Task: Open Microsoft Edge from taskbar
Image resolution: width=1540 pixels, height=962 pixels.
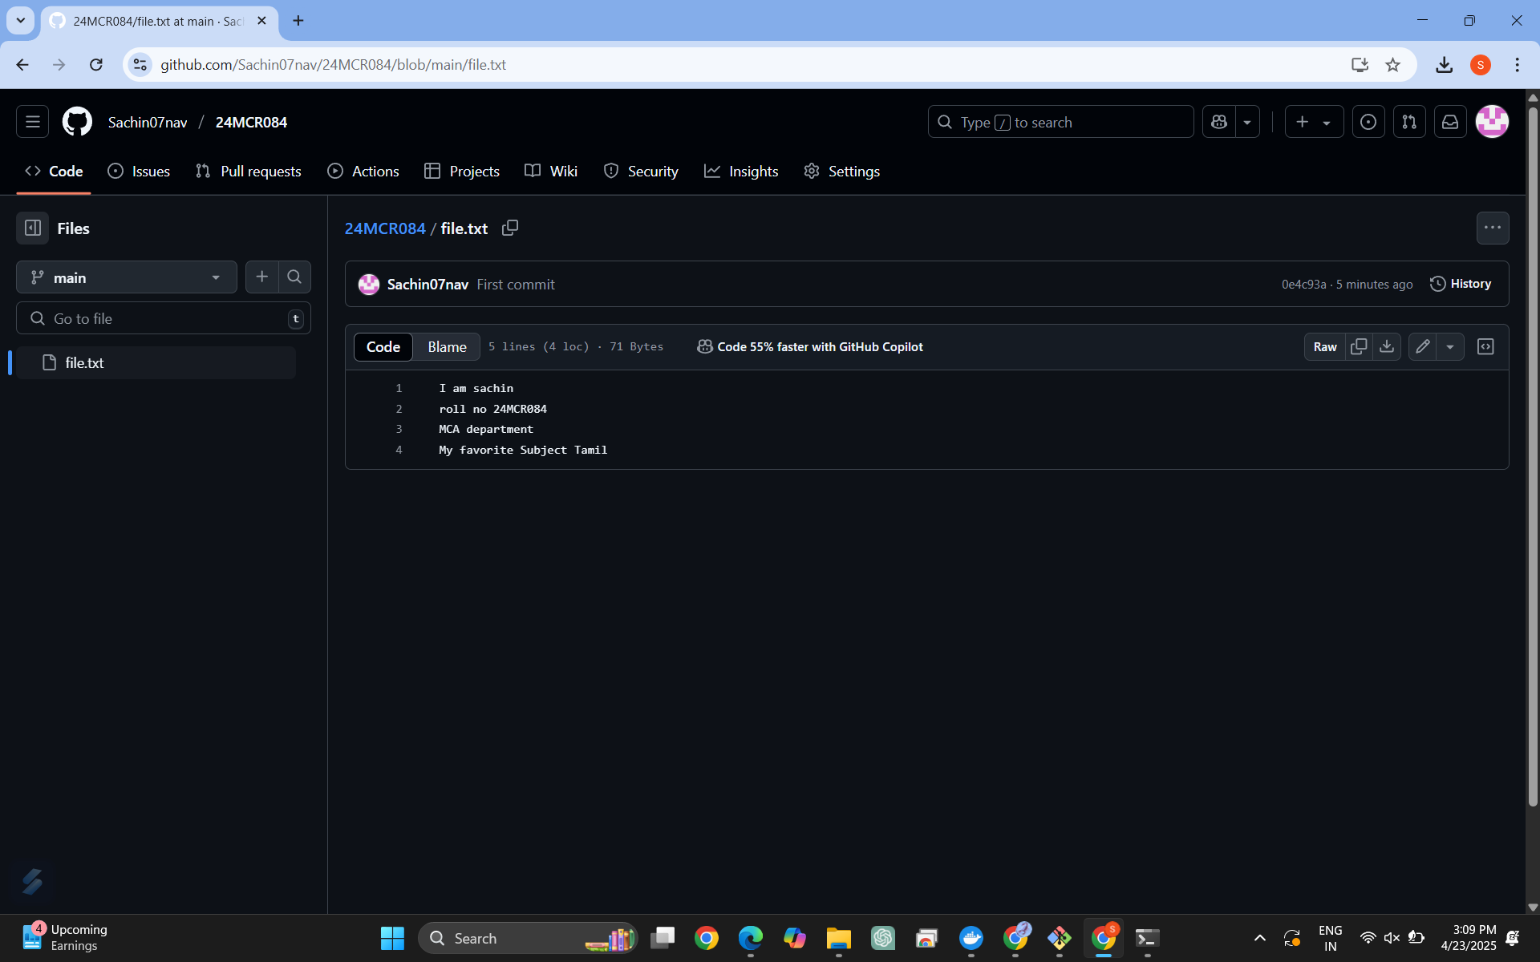Action: coord(751,938)
